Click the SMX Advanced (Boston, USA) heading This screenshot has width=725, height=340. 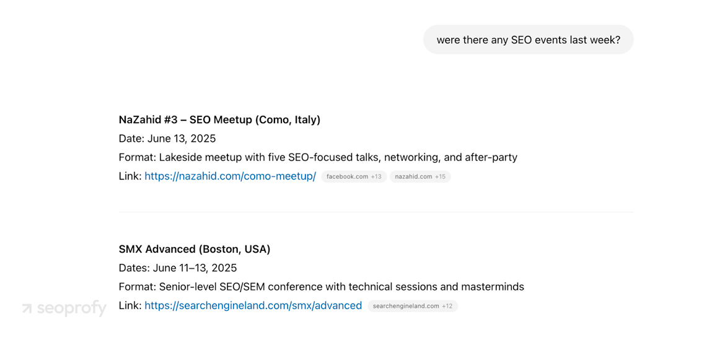click(195, 249)
